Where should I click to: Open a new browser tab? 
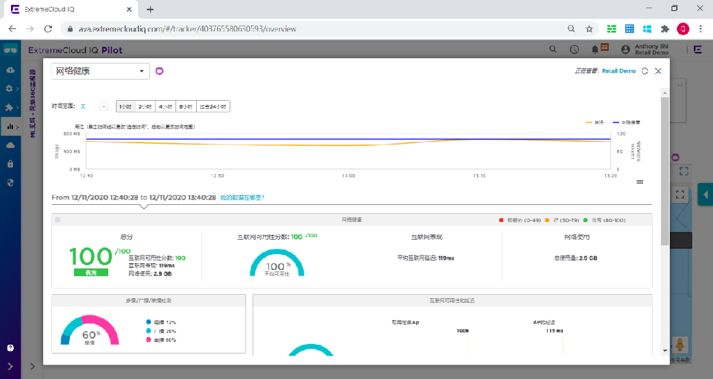coord(150,9)
